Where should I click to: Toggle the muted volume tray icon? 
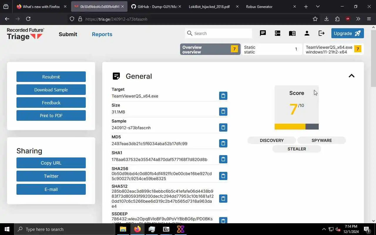pyautogui.click(x=338, y=229)
